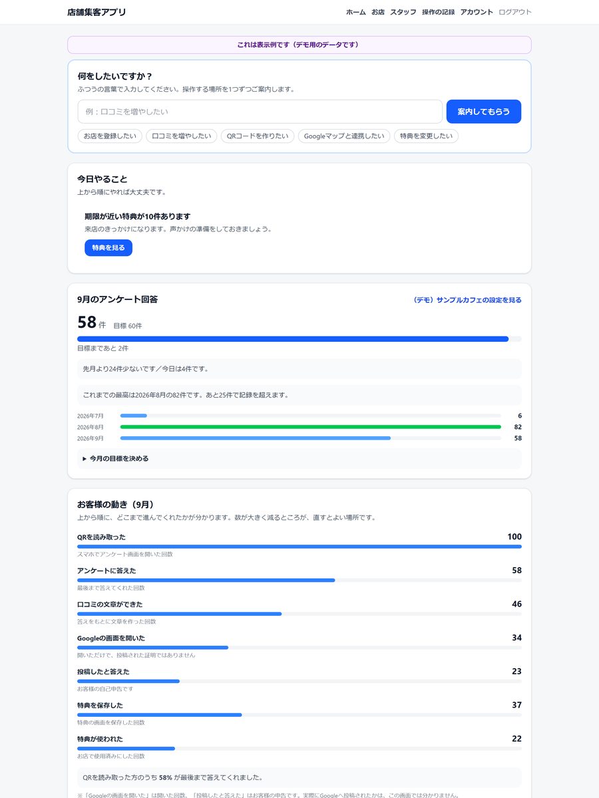Open the アカウント page
599x798 pixels.
(x=477, y=12)
